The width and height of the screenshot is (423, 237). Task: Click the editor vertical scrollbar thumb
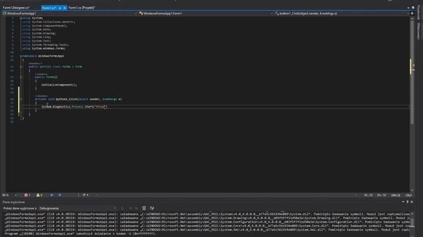click(412, 72)
